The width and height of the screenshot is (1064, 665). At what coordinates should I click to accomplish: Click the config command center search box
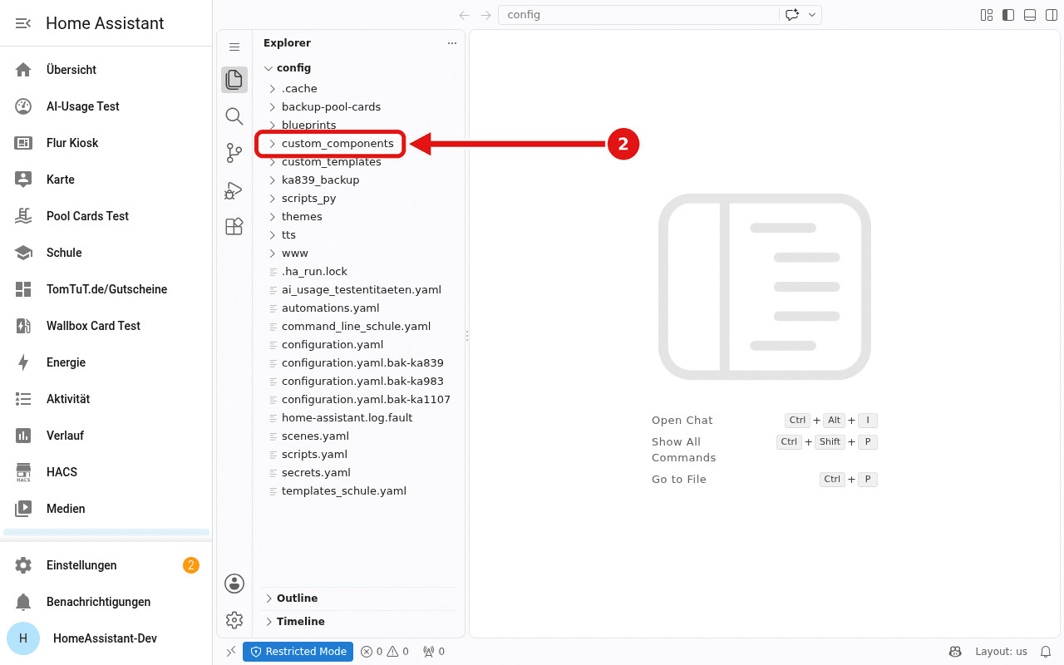click(638, 15)
